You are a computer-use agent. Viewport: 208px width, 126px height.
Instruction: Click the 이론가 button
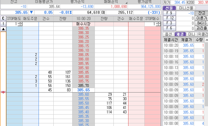pyautogui.click(x=202, y=18)
